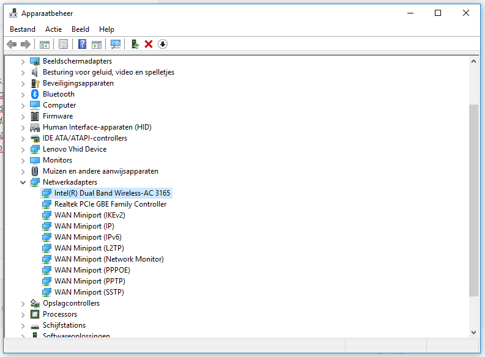Image resolution: width=485 pixels, height=357 pixels.
Task: Click the update driver toolbar icon
Action: pos(135,44)
